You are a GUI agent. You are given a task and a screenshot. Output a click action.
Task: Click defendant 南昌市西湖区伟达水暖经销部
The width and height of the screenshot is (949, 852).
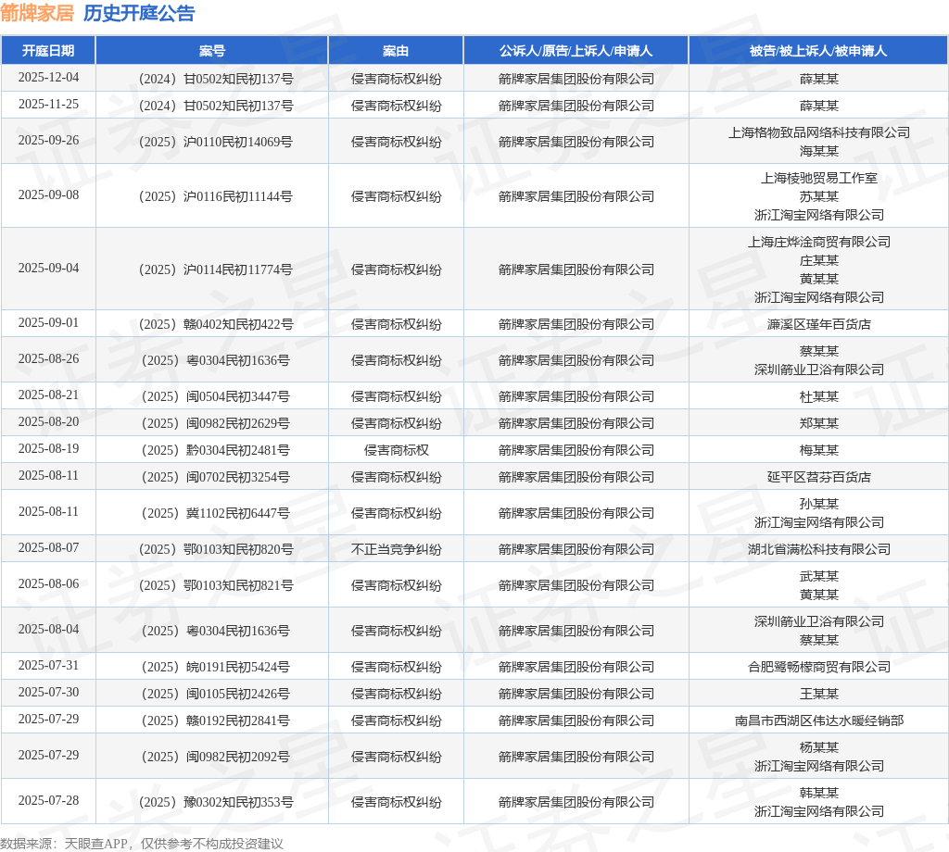(x=819, y=720)
